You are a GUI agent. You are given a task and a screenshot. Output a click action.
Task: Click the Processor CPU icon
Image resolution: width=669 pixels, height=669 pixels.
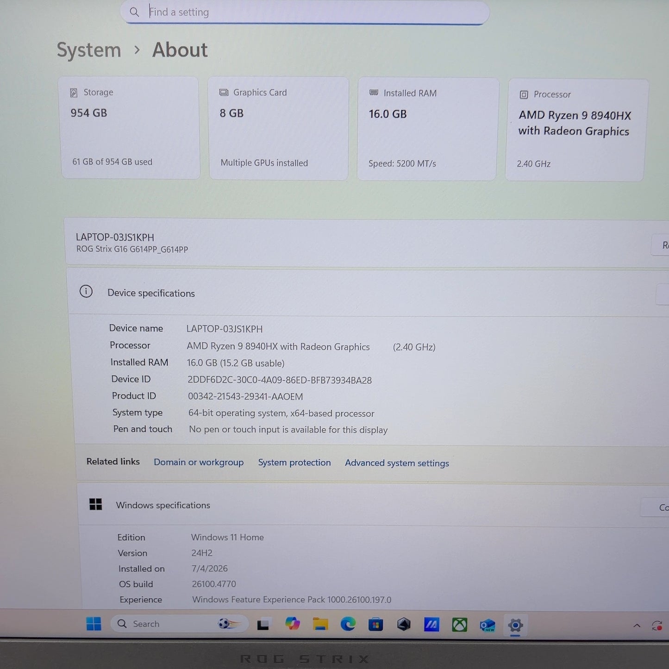coord(524,94)
